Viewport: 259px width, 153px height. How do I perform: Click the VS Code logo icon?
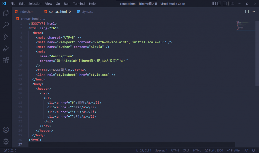click(4, 4)
